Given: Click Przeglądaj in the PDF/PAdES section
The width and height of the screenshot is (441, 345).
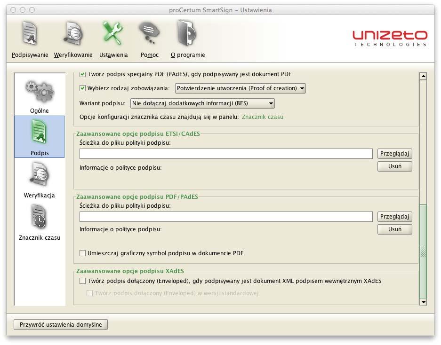Looking at the screenshot, I should point(394,217).
